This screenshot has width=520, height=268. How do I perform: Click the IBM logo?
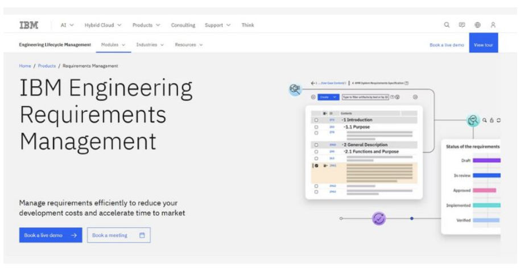coord(28,25)
